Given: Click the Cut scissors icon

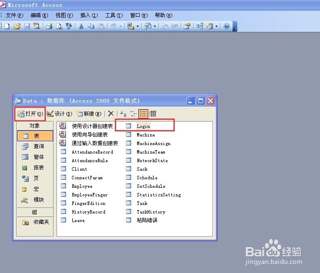Looking at the screenshot, I should point(81,26).
